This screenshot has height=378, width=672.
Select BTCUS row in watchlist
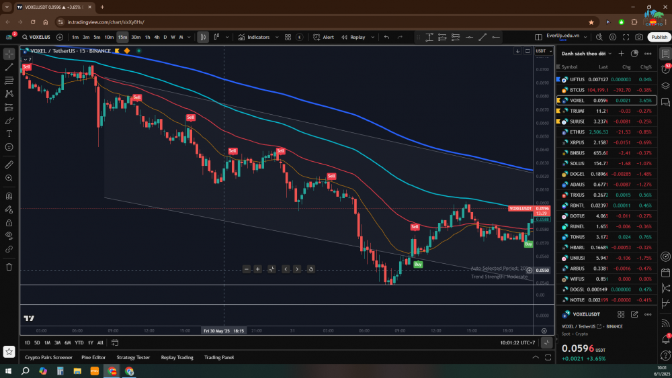[606, 90]
